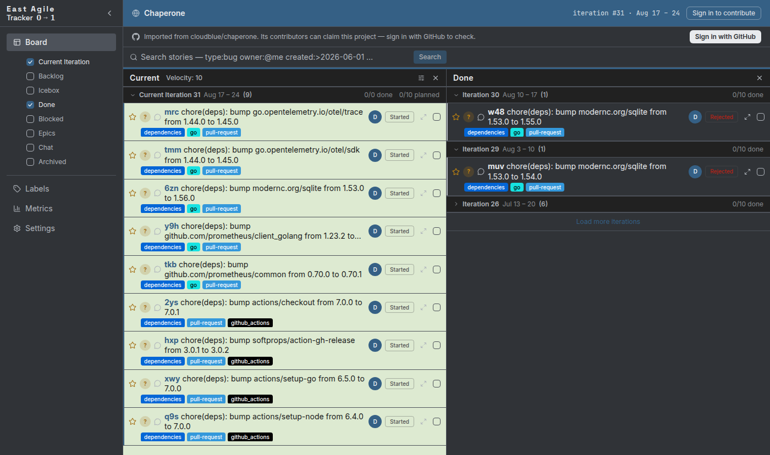This screenshot has width=770, height=455.
Task: Enable the Icebox panel checkbox
Action: coord(30,91)
